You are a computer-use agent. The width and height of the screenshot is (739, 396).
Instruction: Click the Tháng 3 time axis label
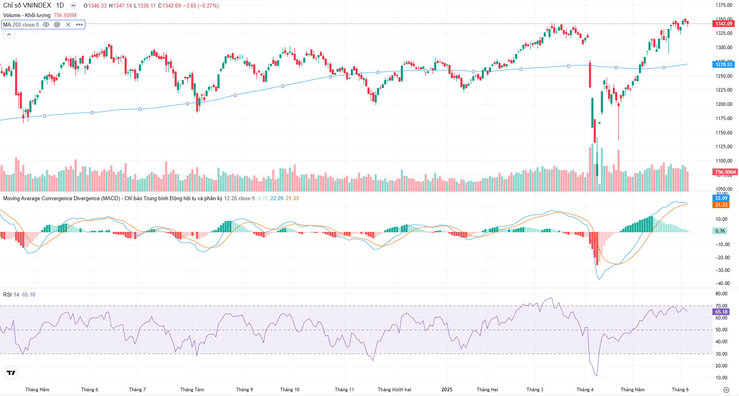pos(535,390)
